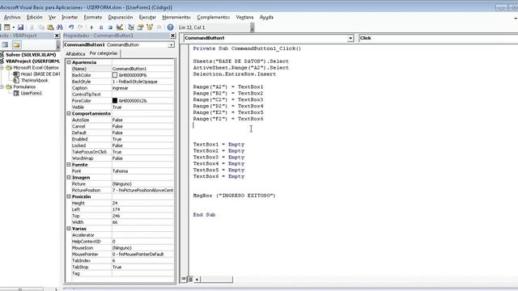Viewport: 518px width, 291px height.
Task: Open the Herramientas menu
Action: 176,17
